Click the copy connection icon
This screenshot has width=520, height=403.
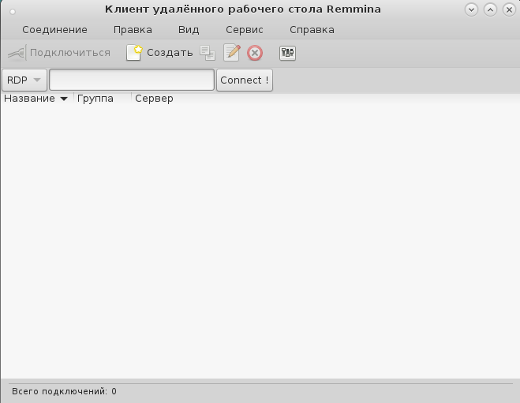(208, 53)
